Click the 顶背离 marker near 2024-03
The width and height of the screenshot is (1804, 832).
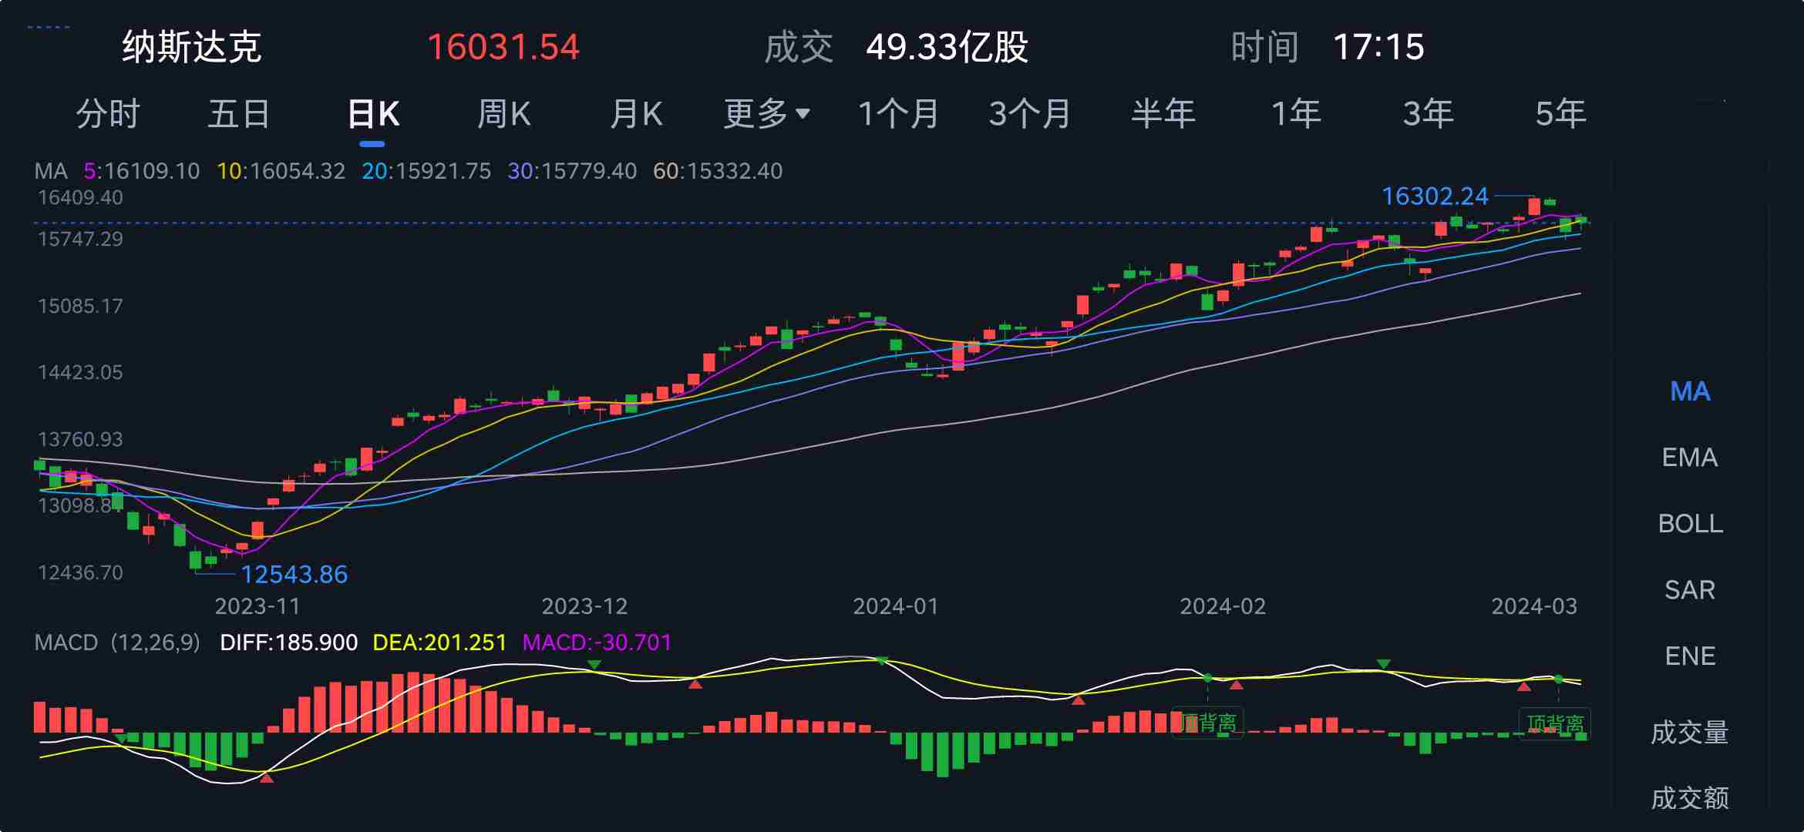click(x=1555, y=724)
